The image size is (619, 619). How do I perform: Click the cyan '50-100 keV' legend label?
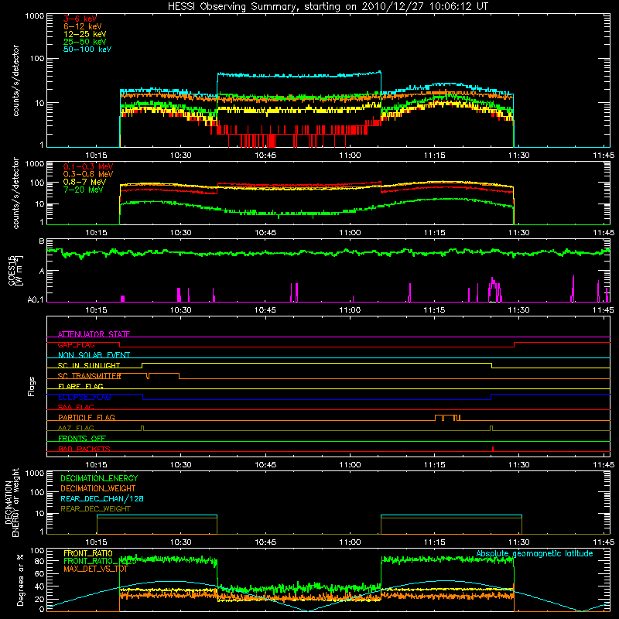tap(87, 50)
